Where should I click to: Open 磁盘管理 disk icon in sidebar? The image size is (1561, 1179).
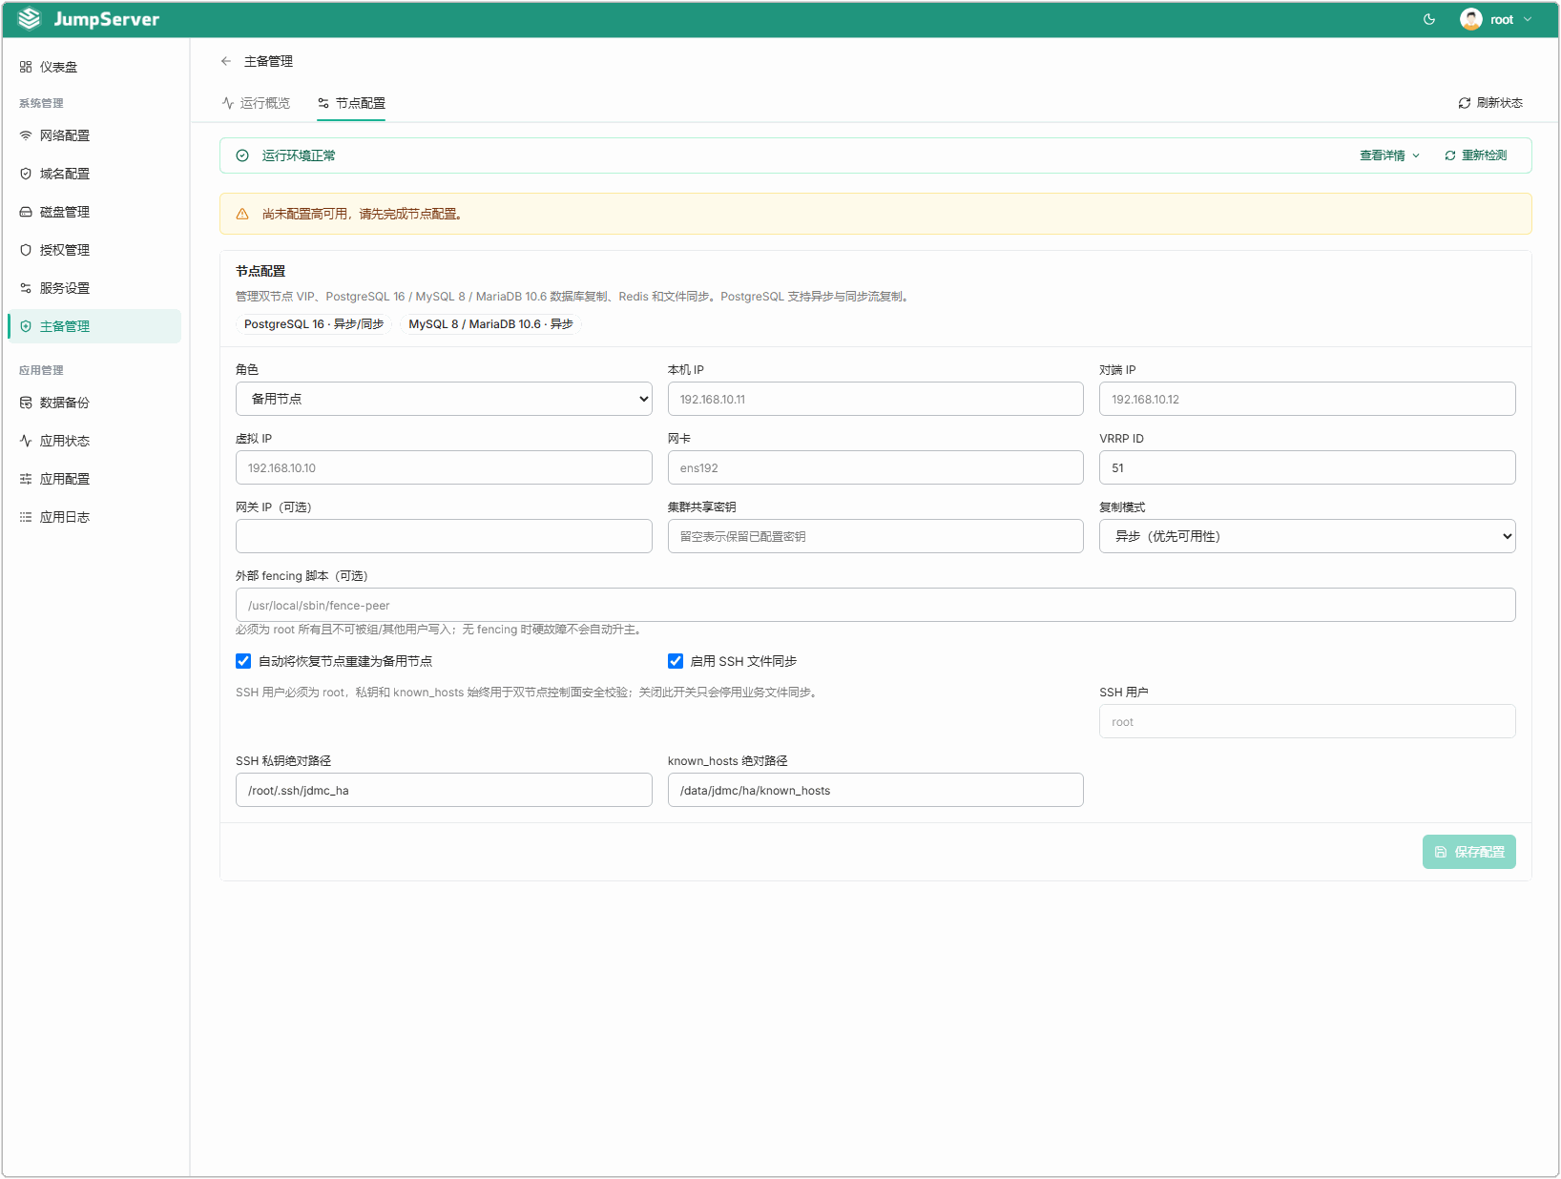(x=26, y=212)
